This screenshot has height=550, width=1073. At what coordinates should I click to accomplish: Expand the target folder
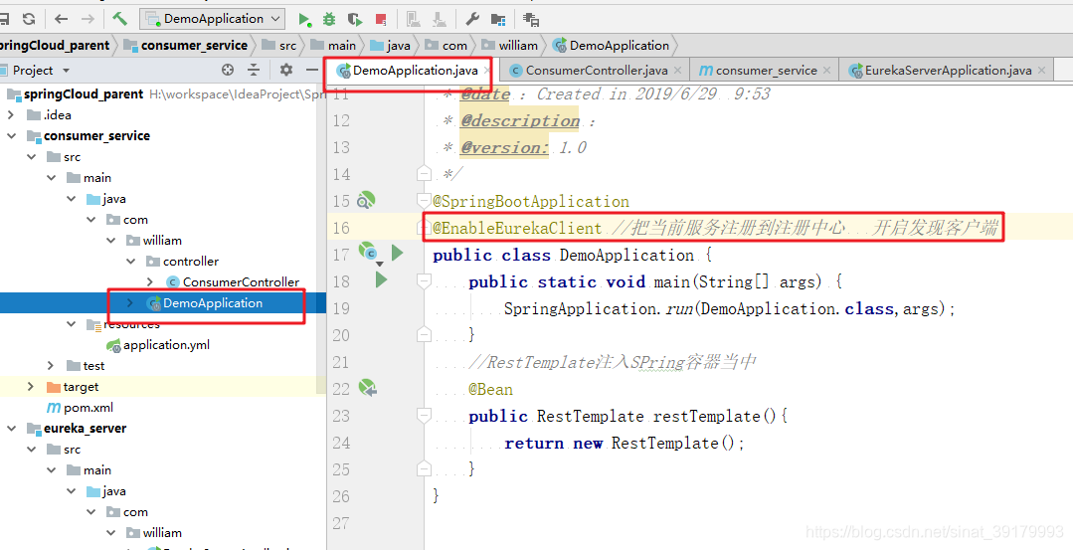[31, 387]
